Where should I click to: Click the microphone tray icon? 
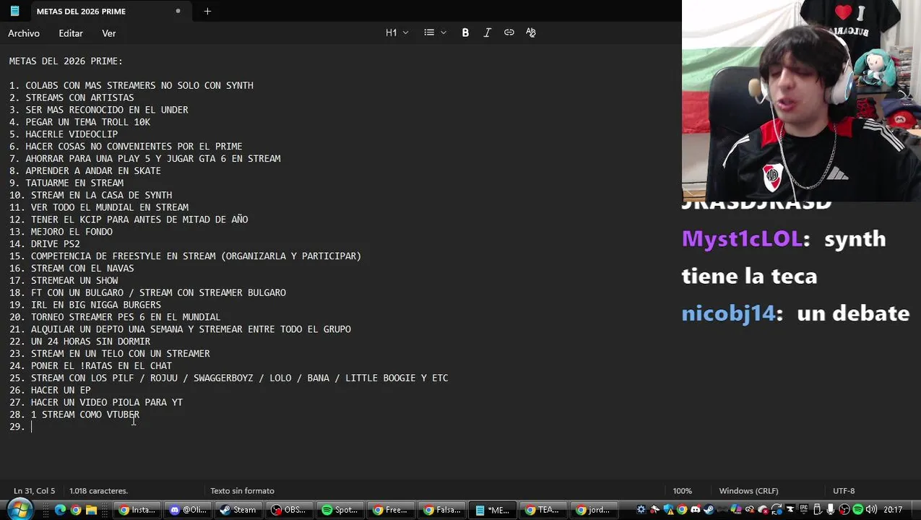point(830,509)
